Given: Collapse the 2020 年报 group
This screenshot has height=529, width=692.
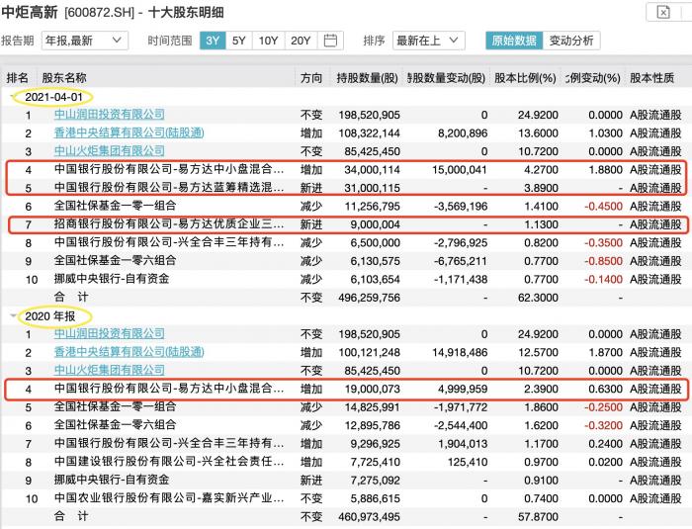Looking at the screenshot, I should [x=14, y=316].
